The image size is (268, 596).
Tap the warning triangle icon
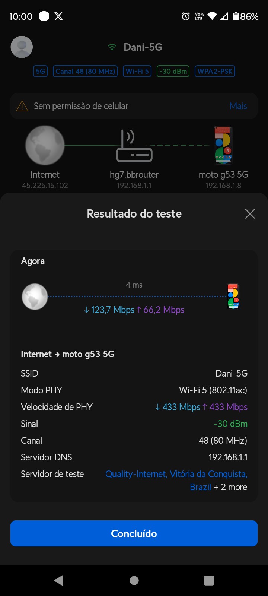coord(22,106)
